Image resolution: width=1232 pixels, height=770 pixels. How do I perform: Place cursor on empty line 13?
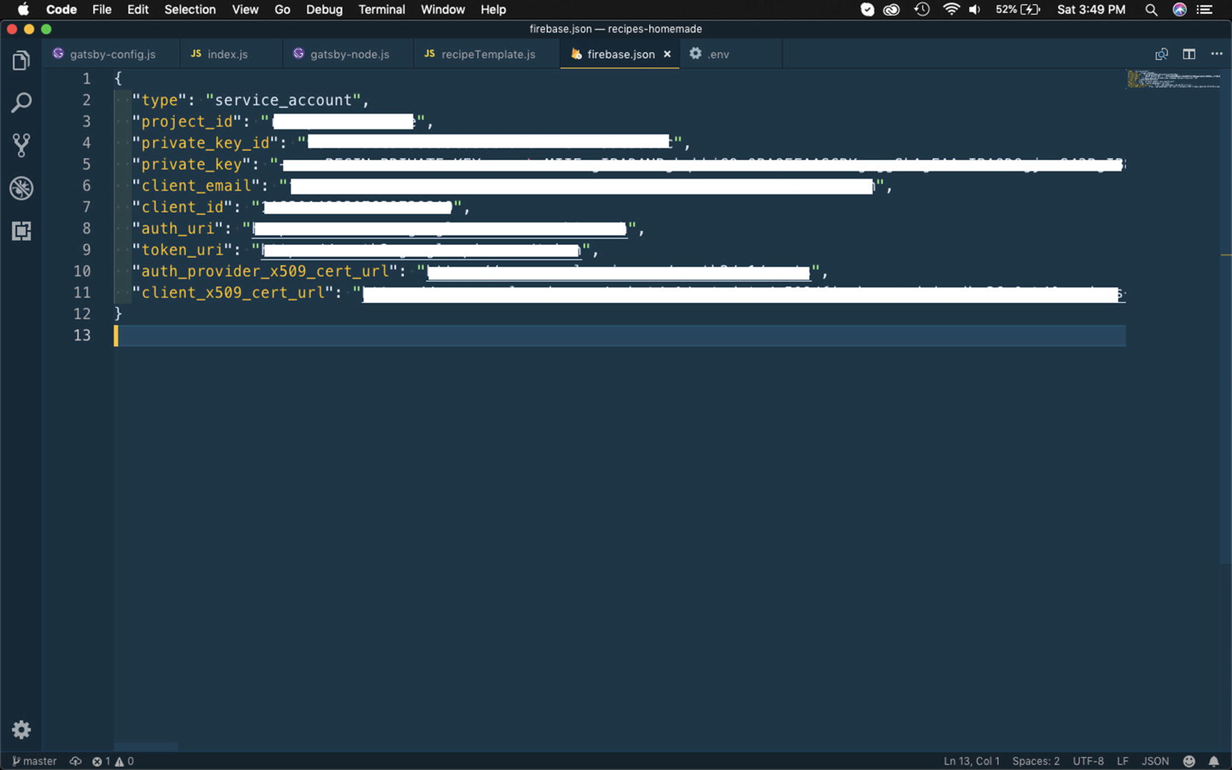[x=619, y=336]
